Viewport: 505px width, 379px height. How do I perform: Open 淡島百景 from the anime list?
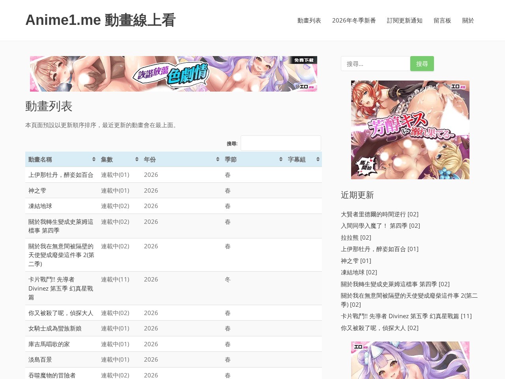tap(41, 360)
